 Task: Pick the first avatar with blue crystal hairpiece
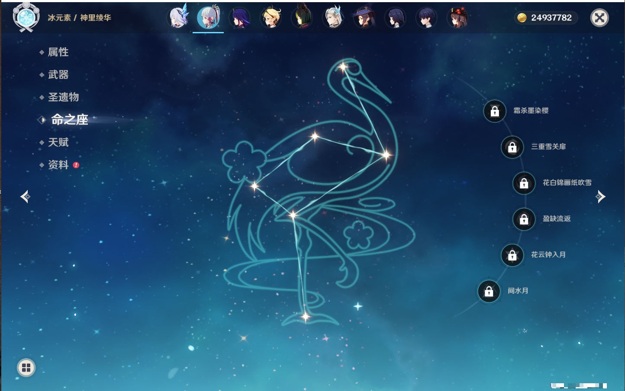[x=178, y=18]
